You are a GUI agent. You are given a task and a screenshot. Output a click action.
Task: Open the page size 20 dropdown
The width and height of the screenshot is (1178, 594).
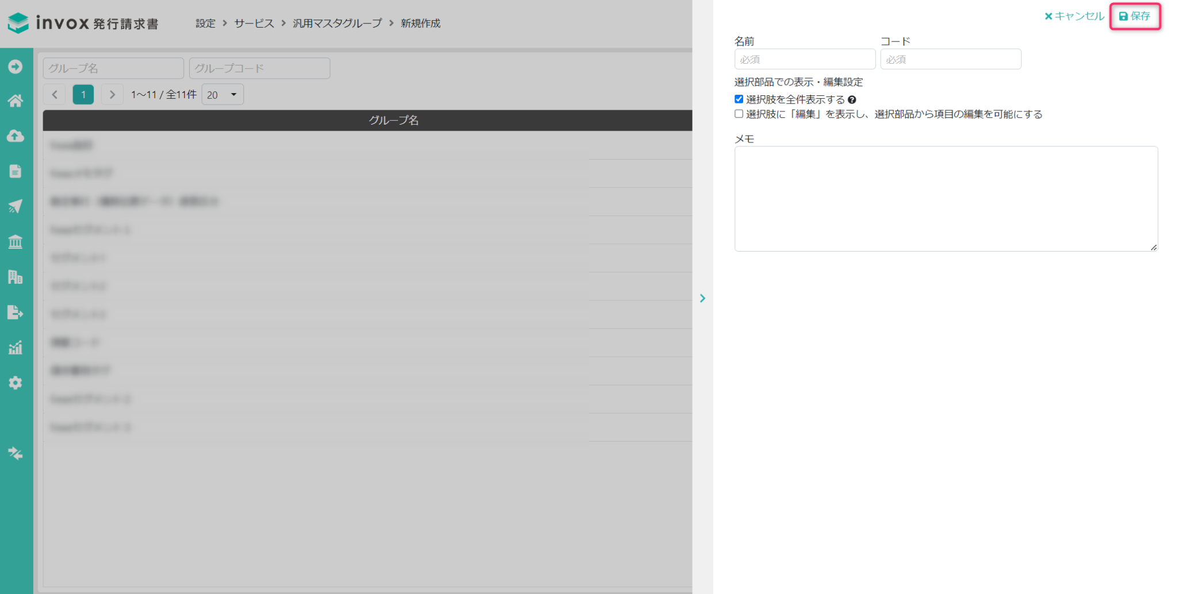(223, 95)
